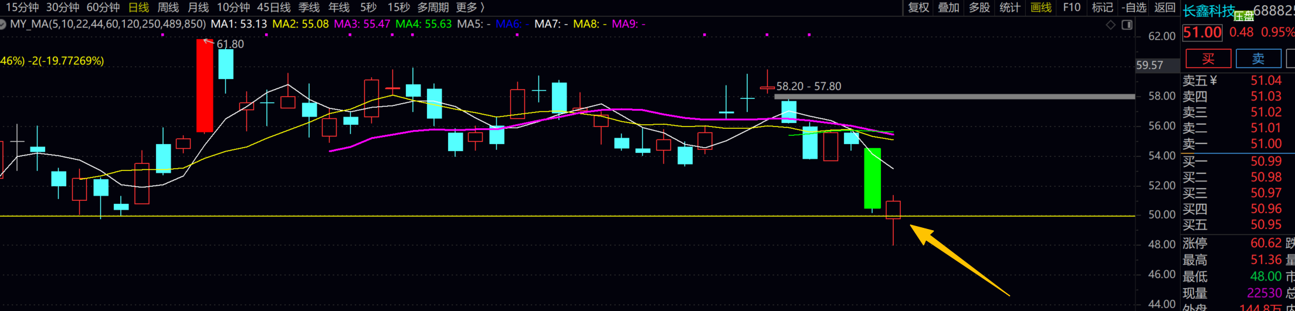Open the 多股 multi-stock view

point(979,8)
